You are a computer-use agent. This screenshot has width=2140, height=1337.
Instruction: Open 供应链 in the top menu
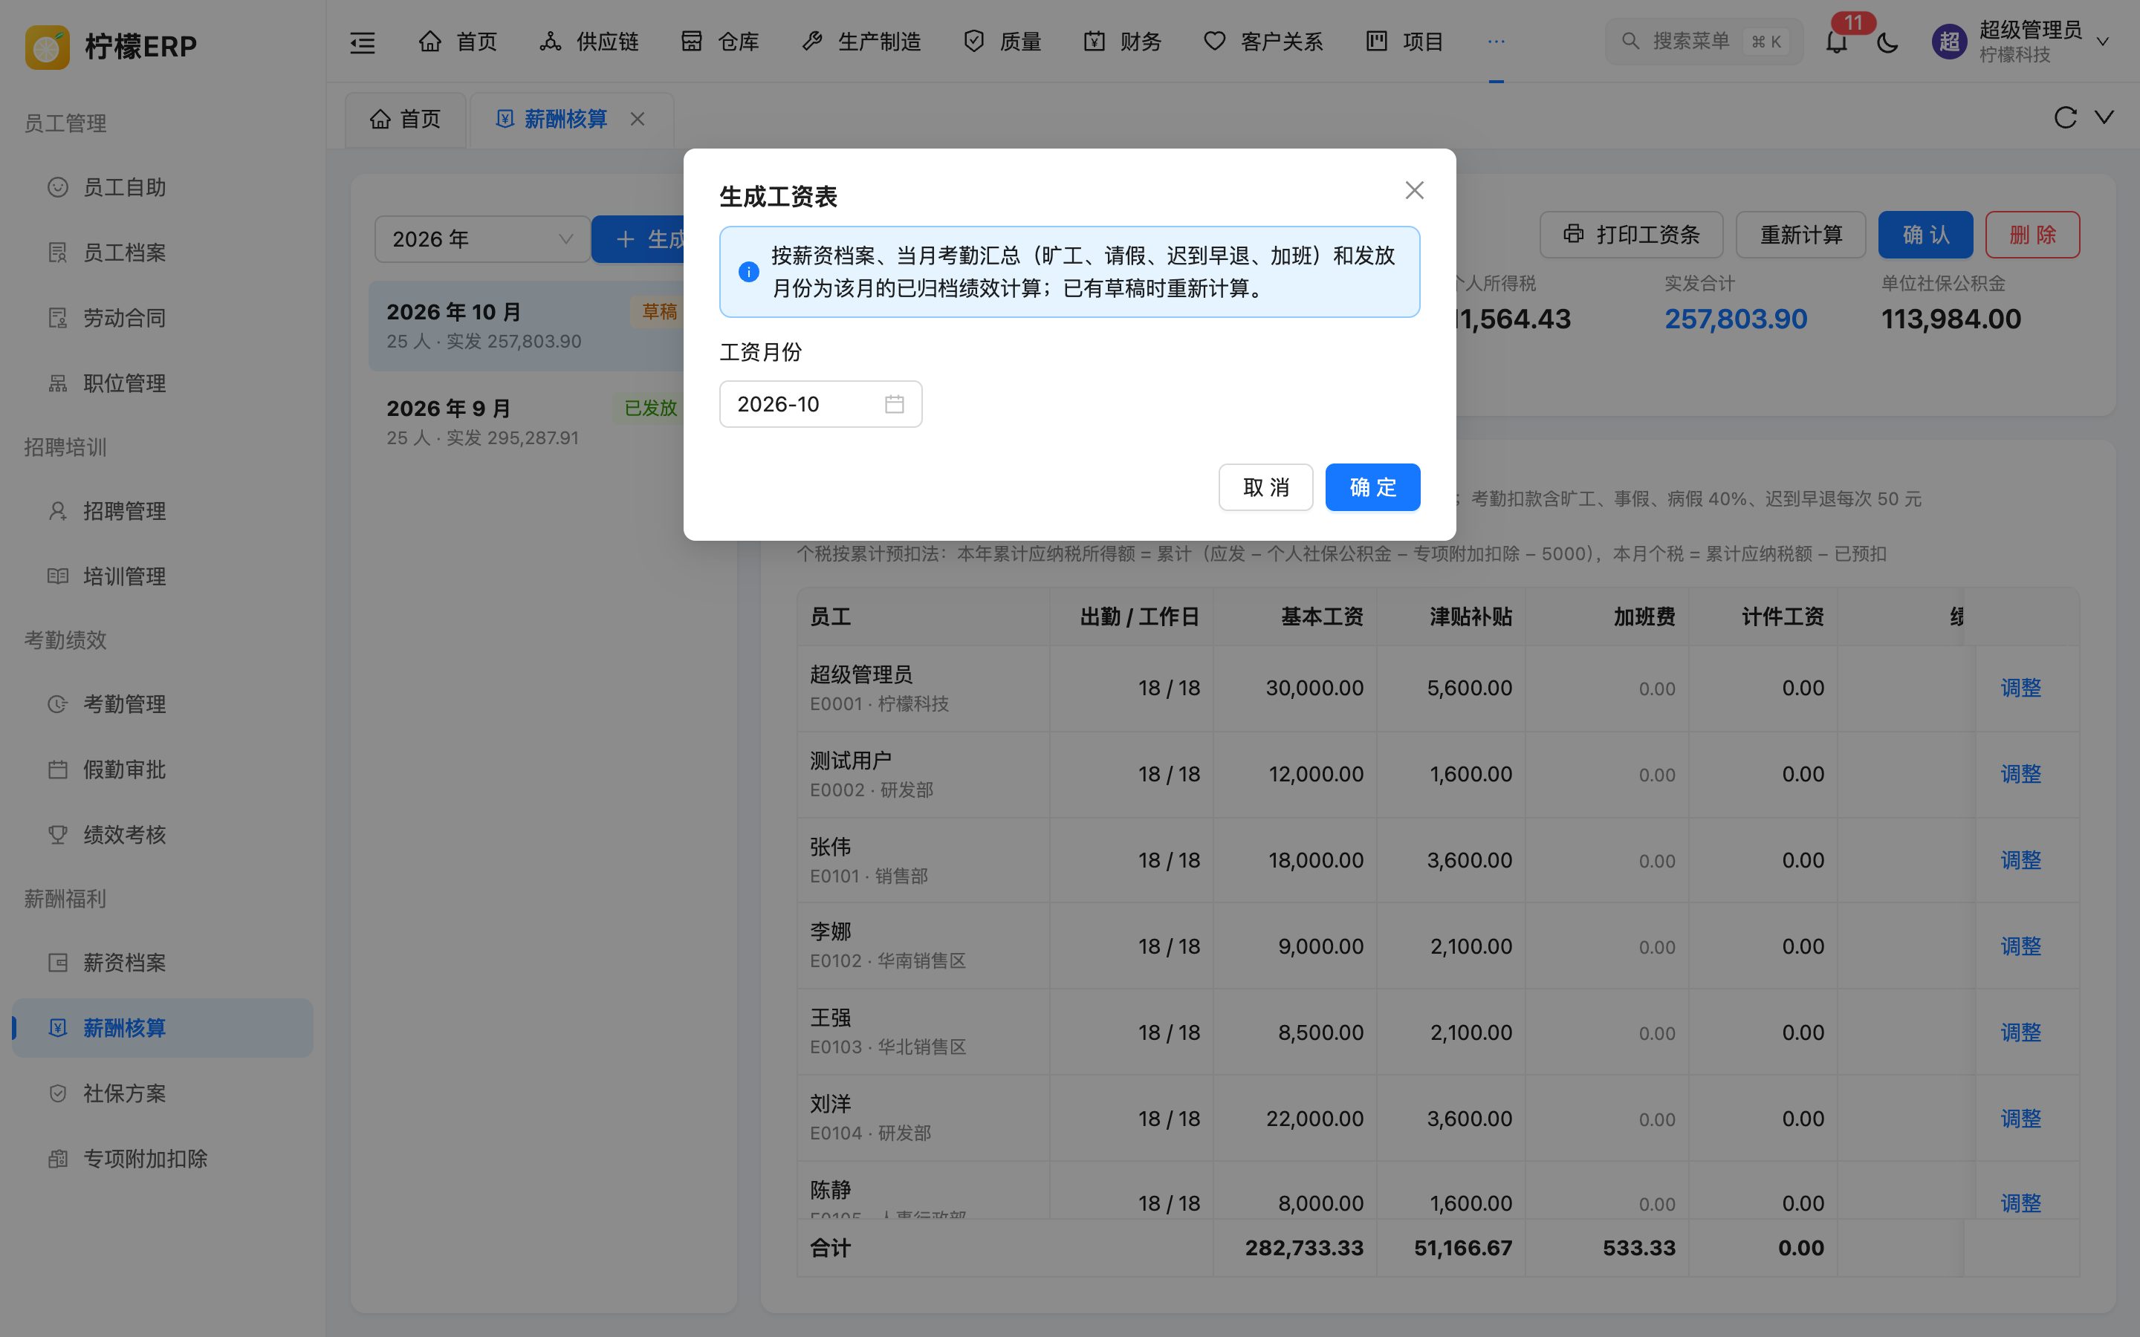[x=589, y=42]
